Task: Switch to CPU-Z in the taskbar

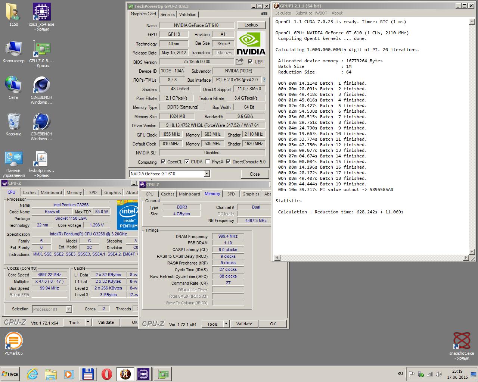Action: 143,374
